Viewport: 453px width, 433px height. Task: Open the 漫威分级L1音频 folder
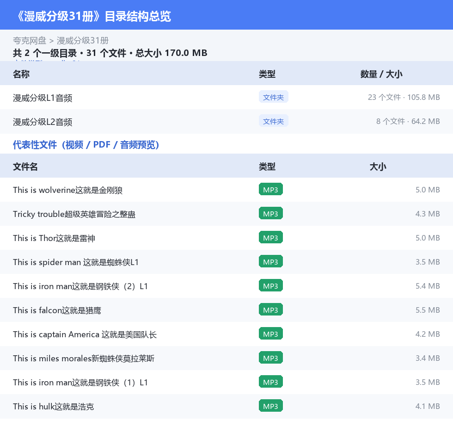(43, 98)
